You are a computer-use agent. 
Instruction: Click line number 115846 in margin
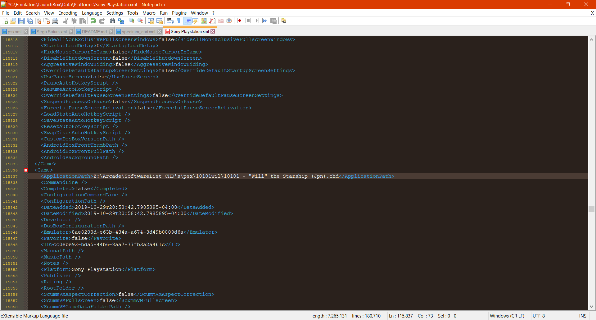coord(10,232)
